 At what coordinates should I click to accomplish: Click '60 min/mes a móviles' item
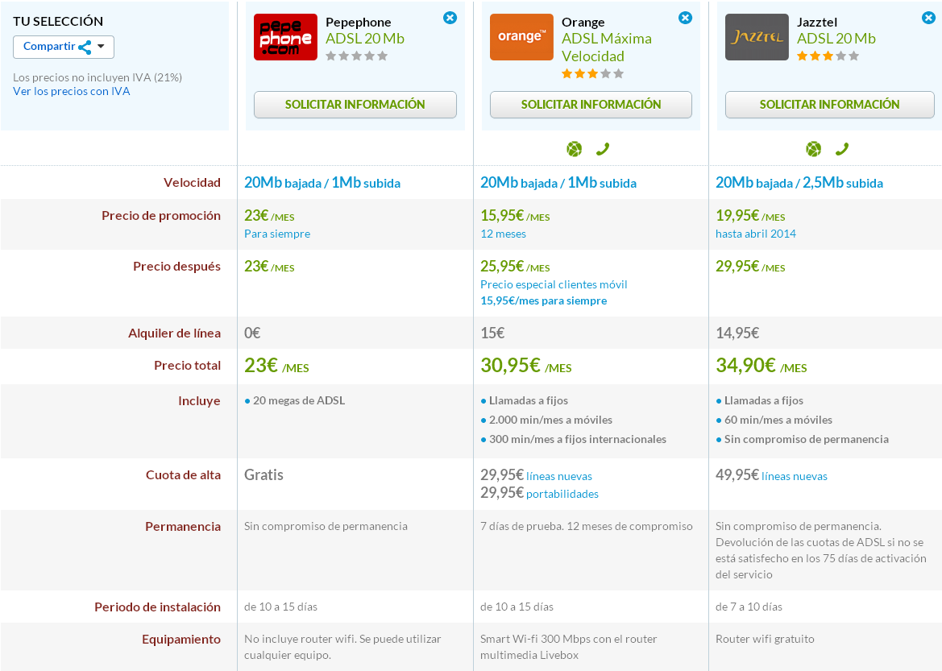point(778,420)
